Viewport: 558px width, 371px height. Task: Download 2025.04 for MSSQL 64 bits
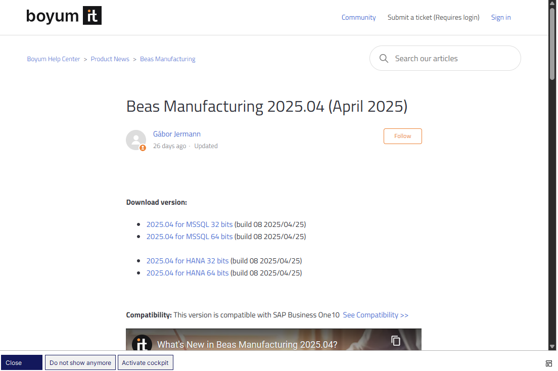[190, 237]
